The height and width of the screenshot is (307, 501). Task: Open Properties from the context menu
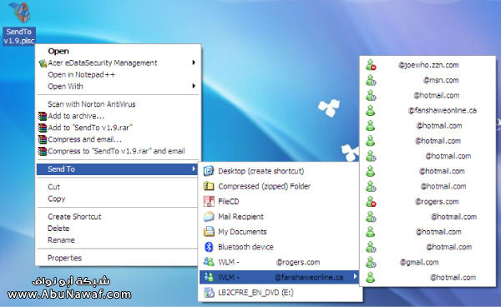64,258
